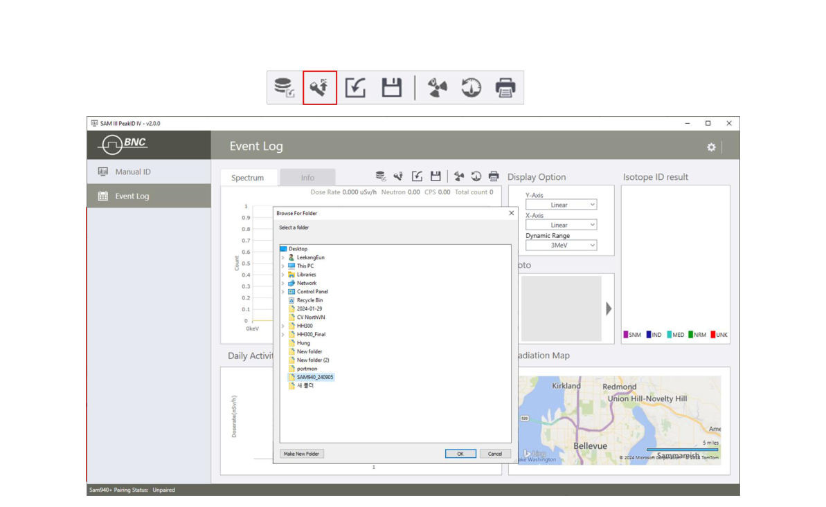826x507 pixels.
Task: Click the Radiation Map showing Bellevue
Action: click(620, 420)
